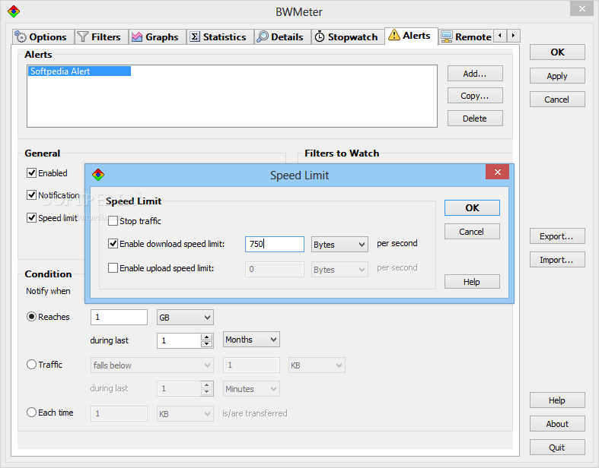Toggle the Speed limit checkbox in General
Image resolution: width=599 pixels, height=468 pixels.
click(31, 218)
